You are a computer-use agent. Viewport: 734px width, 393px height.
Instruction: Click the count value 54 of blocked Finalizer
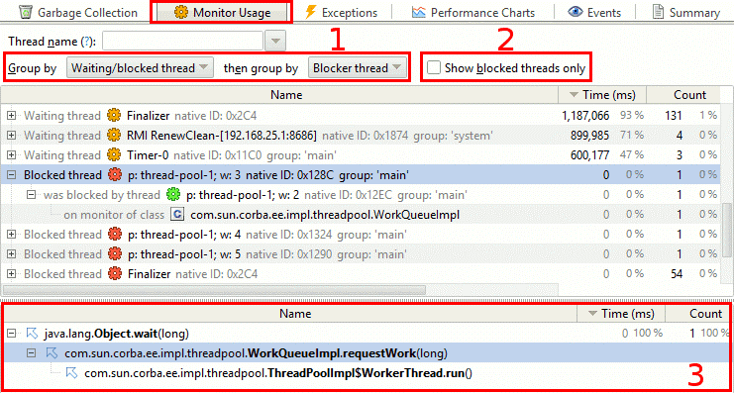pyautogui.click(x=677, y=273)
